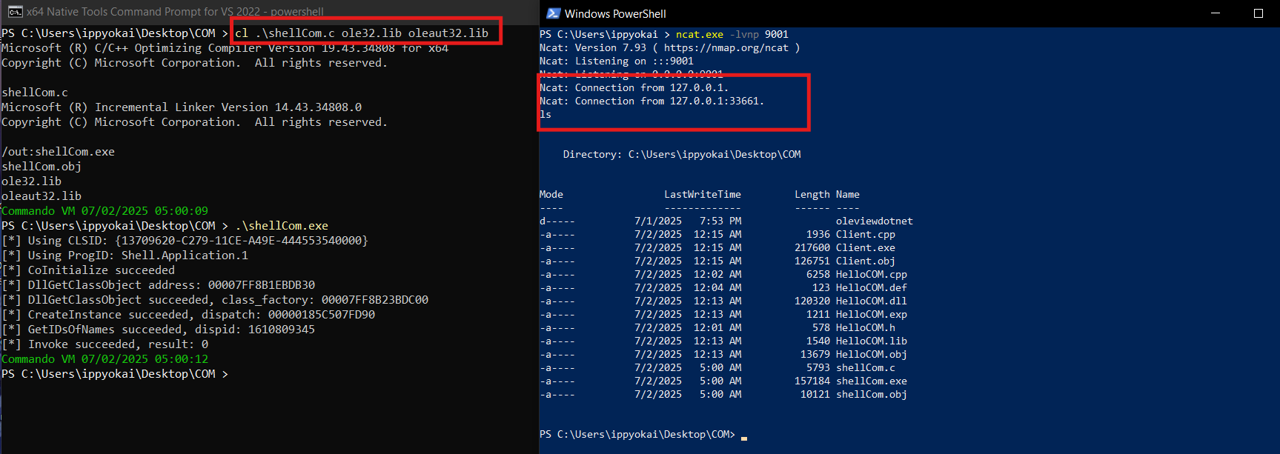1280x454 pixels.
Task: Minimize the Windows PowerShell window
Action: tap(1216, 13)
